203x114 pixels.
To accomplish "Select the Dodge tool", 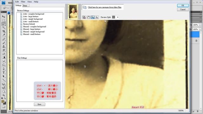I will pyautogui.click(x=3, y=65).
